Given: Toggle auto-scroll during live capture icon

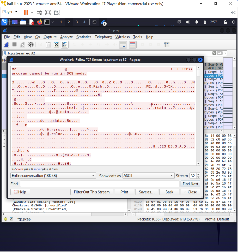Looking at the screenshot, I should pos(123,45).
